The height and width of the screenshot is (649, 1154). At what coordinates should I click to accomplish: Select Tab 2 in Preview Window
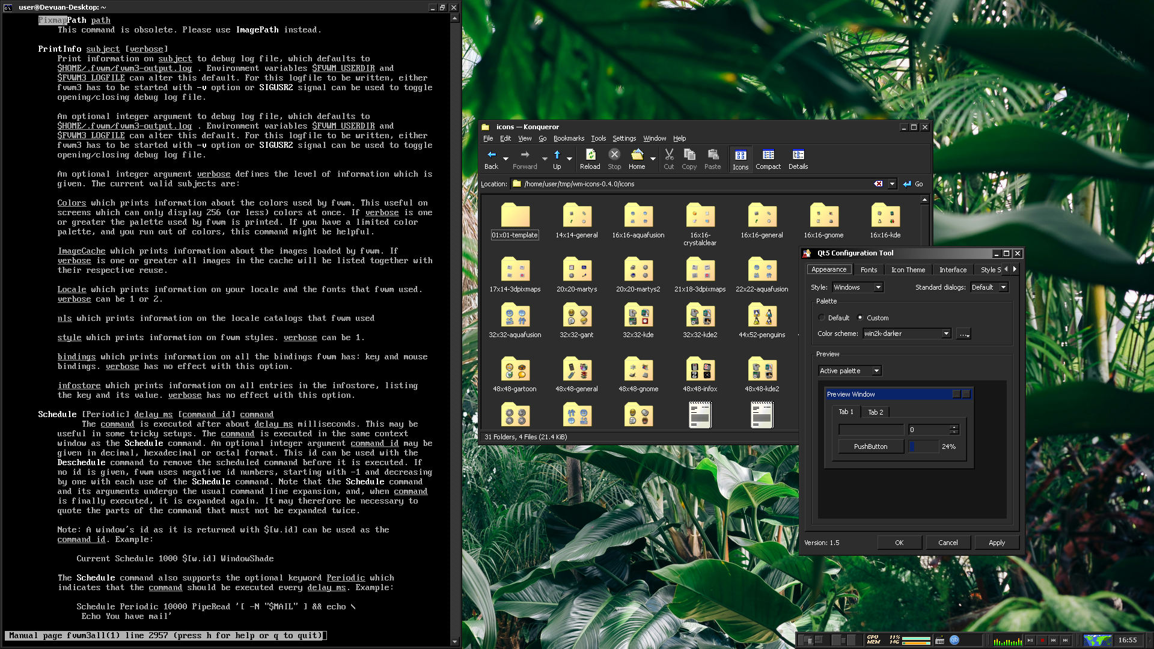tap(875, 412)
